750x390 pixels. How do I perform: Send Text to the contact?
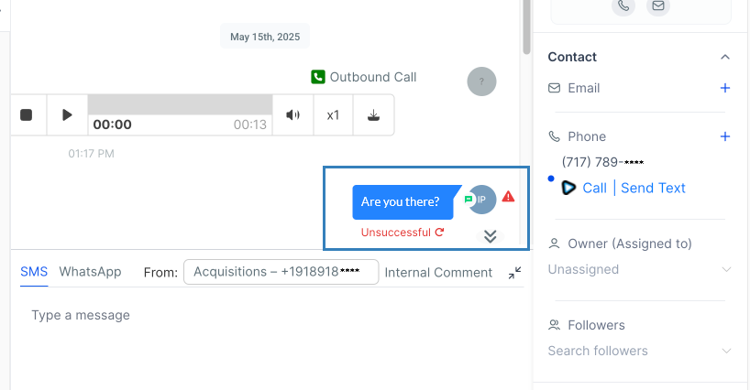(653, 188)
